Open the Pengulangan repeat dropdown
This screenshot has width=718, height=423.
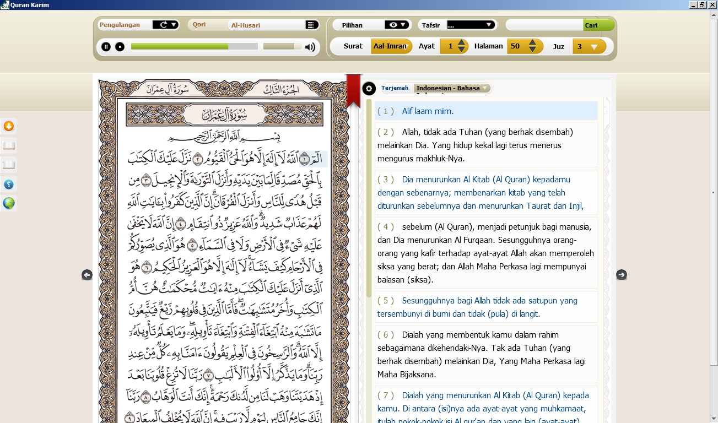tap(165, 25)
